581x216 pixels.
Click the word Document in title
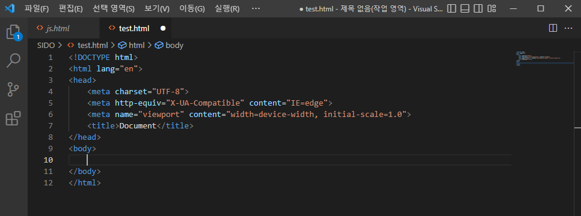click(x=138, y=126)
